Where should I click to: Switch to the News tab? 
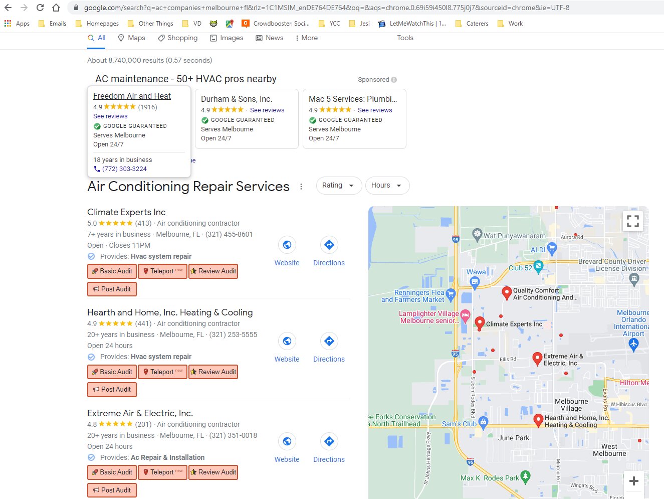[270, 38]
